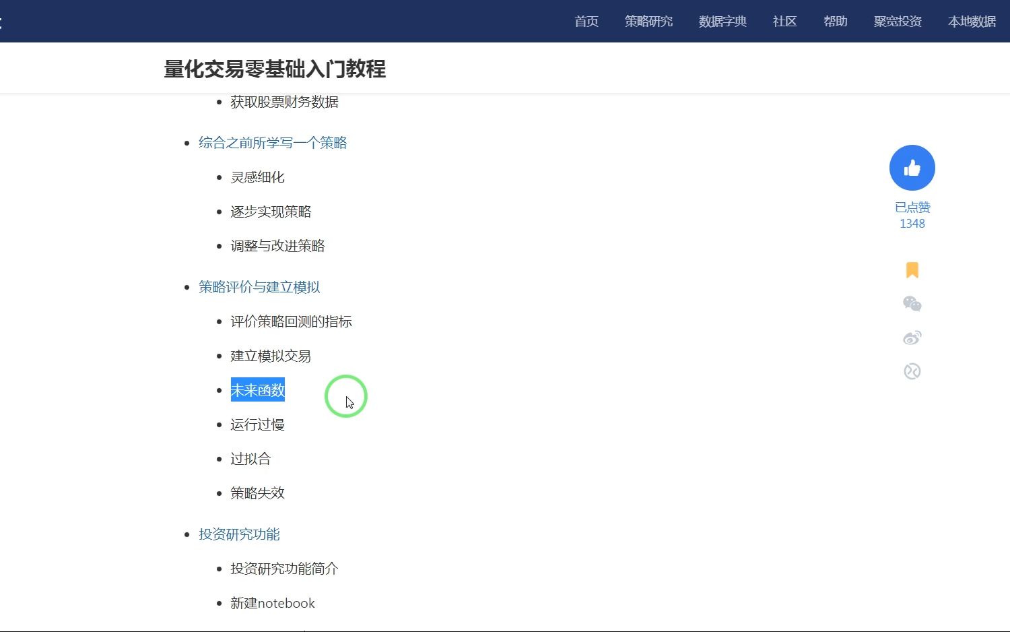Click the 灵感细化 list item
This screenshot has width=1010, height=632.
click(257, 177)
